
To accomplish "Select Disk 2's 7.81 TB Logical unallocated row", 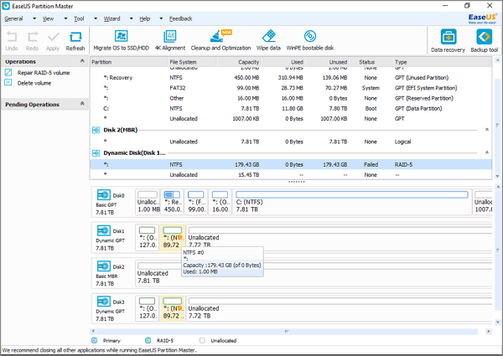I will click(291, 142).
